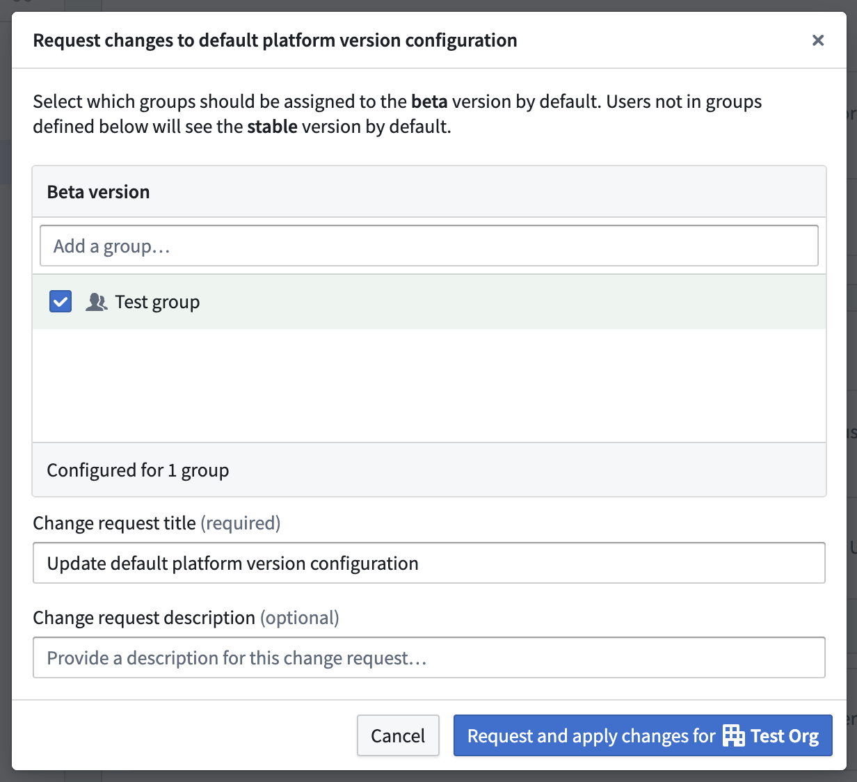Click the Change request title label
The image size is (857, 782).
pyautogui.click(x=114, y=523)
